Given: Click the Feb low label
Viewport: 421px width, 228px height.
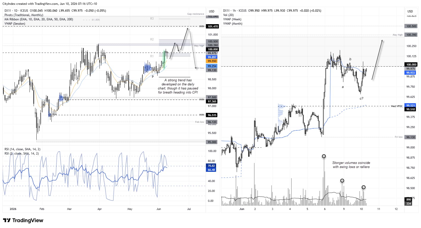Looking at the screenshot, I should (200, 122).
